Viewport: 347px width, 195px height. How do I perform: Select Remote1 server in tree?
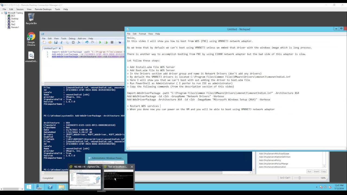(x=15, y=27)
